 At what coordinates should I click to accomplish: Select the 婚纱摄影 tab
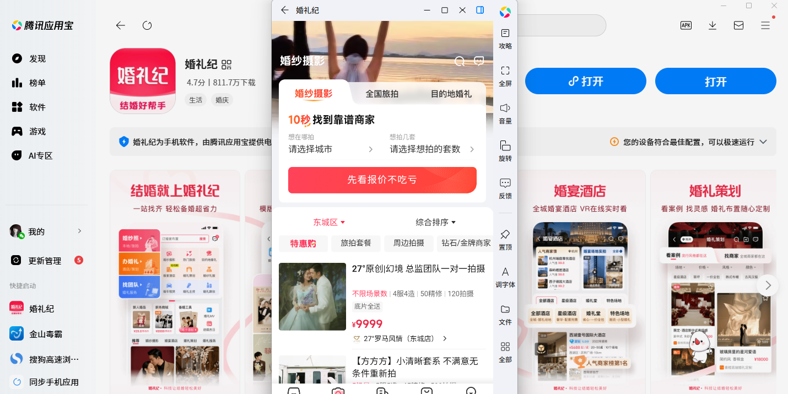[x=314, y=94]
